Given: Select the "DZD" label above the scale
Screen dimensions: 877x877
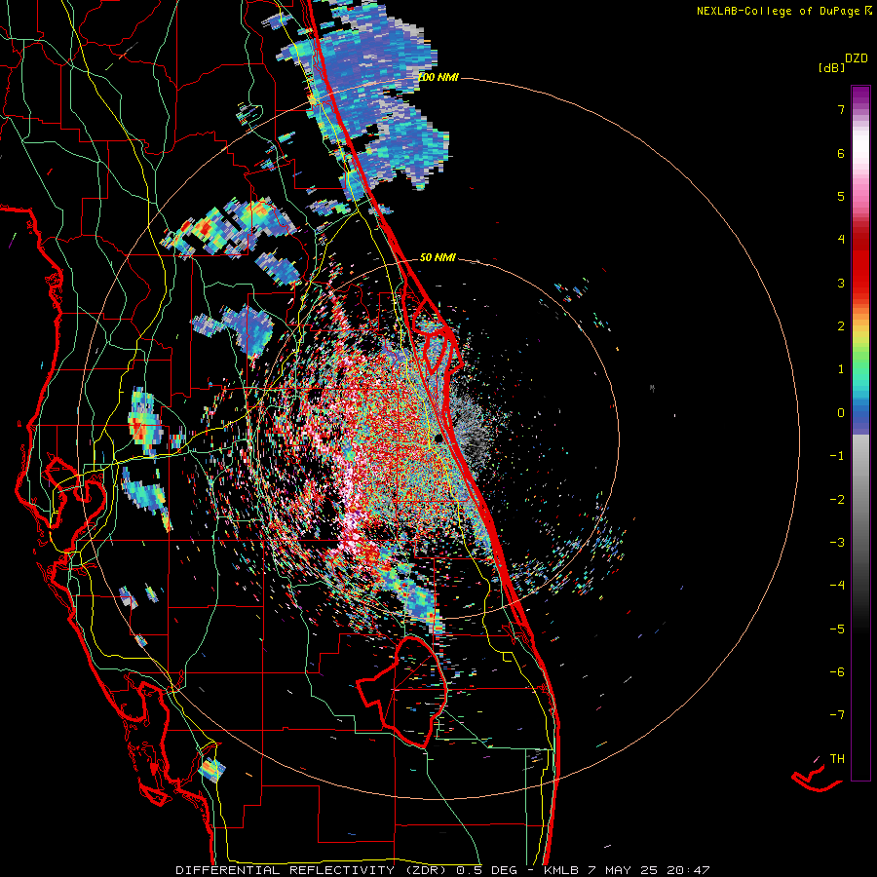Looking at the screenshot, I should pos(857,58).
